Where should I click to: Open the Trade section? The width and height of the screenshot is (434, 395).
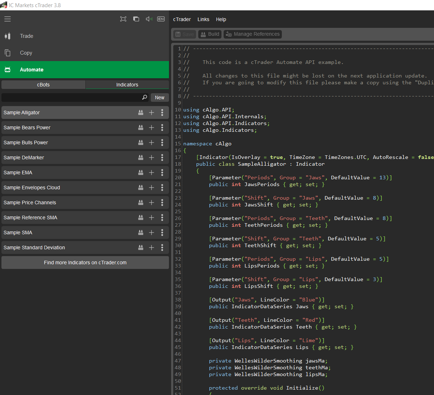click(84, 36)
